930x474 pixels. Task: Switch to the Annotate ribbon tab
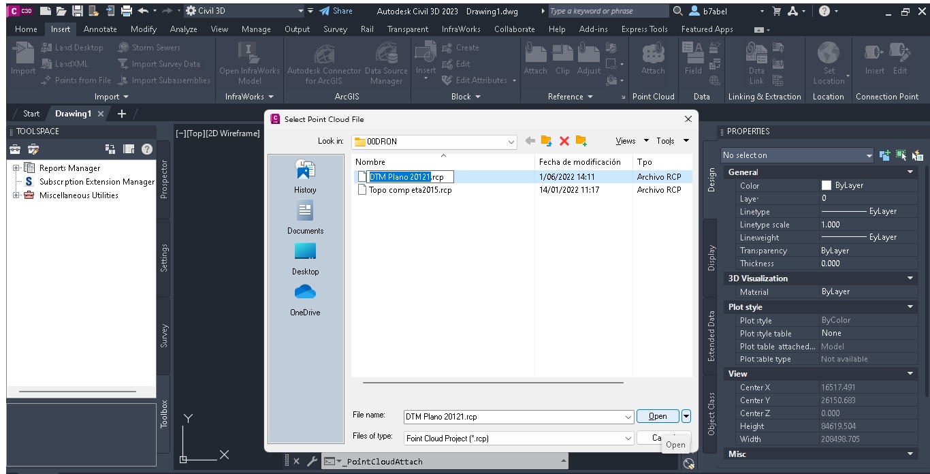pos(100,29)
